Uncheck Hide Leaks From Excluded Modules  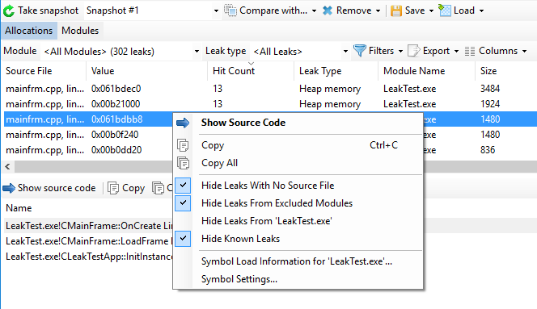[183, 203]
